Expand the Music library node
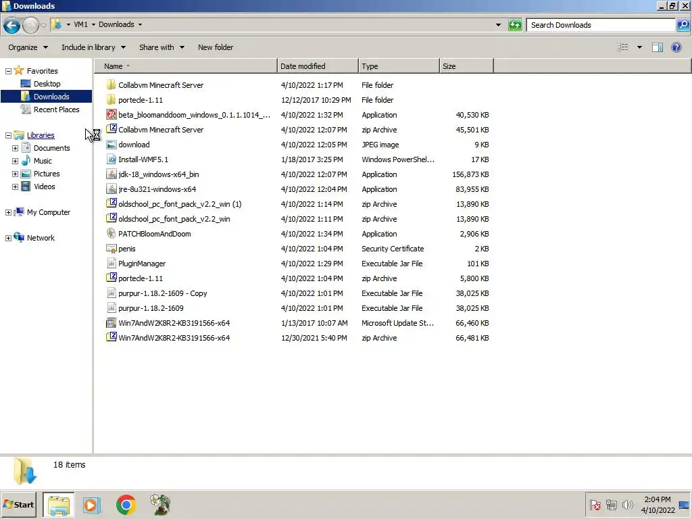Viewport: 692px width, 519px height. tap(15, 161)
